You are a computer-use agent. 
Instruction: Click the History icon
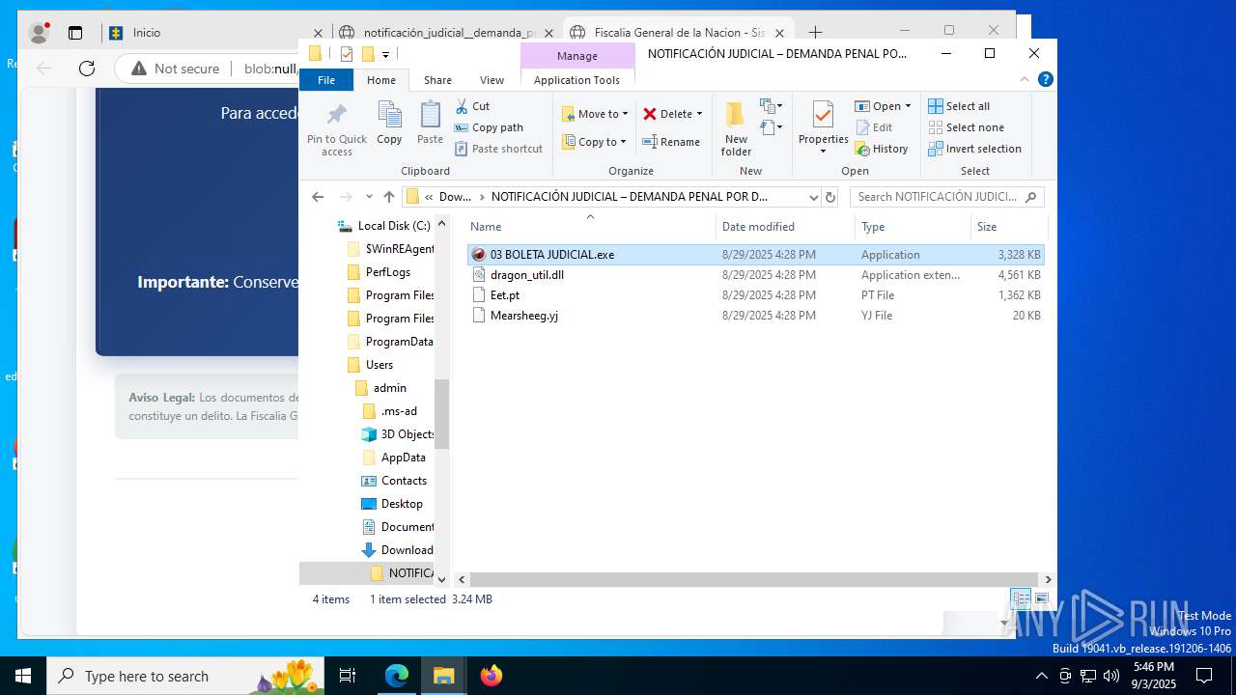[x=863, y=149]
